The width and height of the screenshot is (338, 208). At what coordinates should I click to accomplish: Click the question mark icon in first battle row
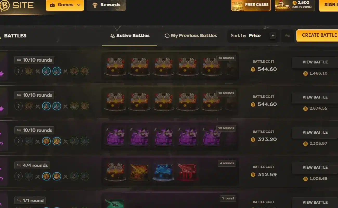coord(18,71)
